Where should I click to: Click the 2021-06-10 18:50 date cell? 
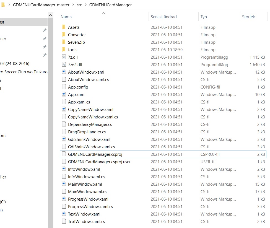(167, 50)
